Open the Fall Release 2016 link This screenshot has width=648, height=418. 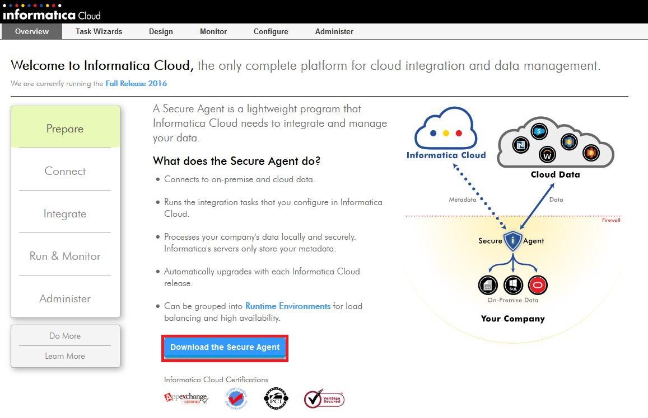coord(137,83)
